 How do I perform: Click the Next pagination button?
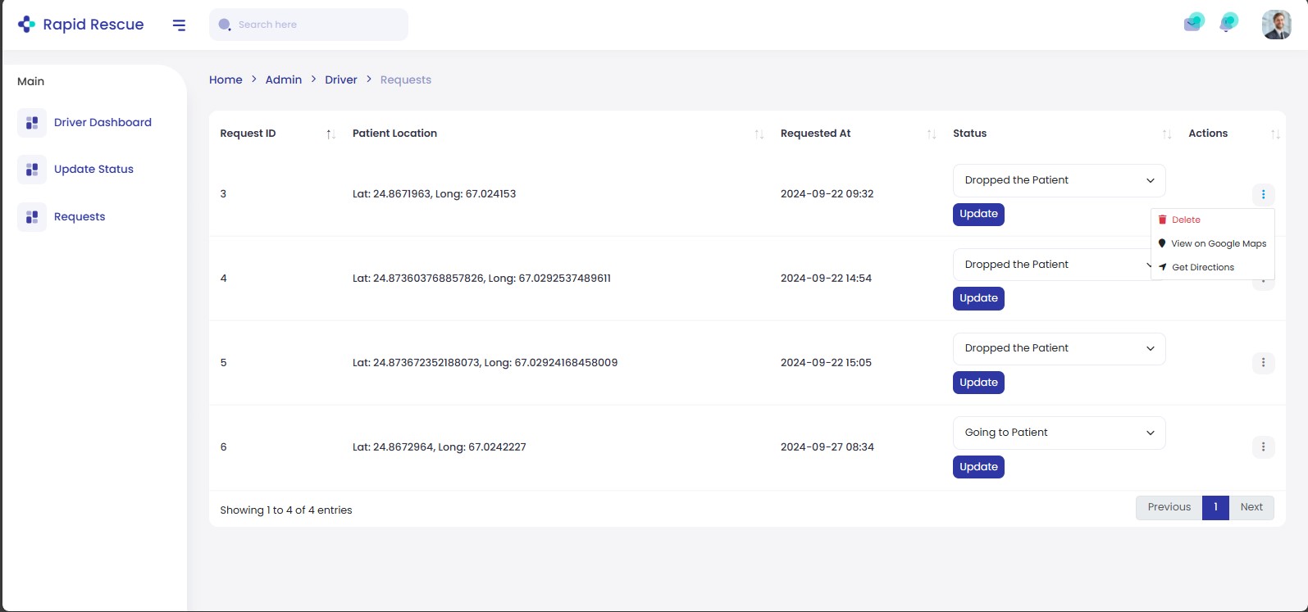pos(1251,507)
